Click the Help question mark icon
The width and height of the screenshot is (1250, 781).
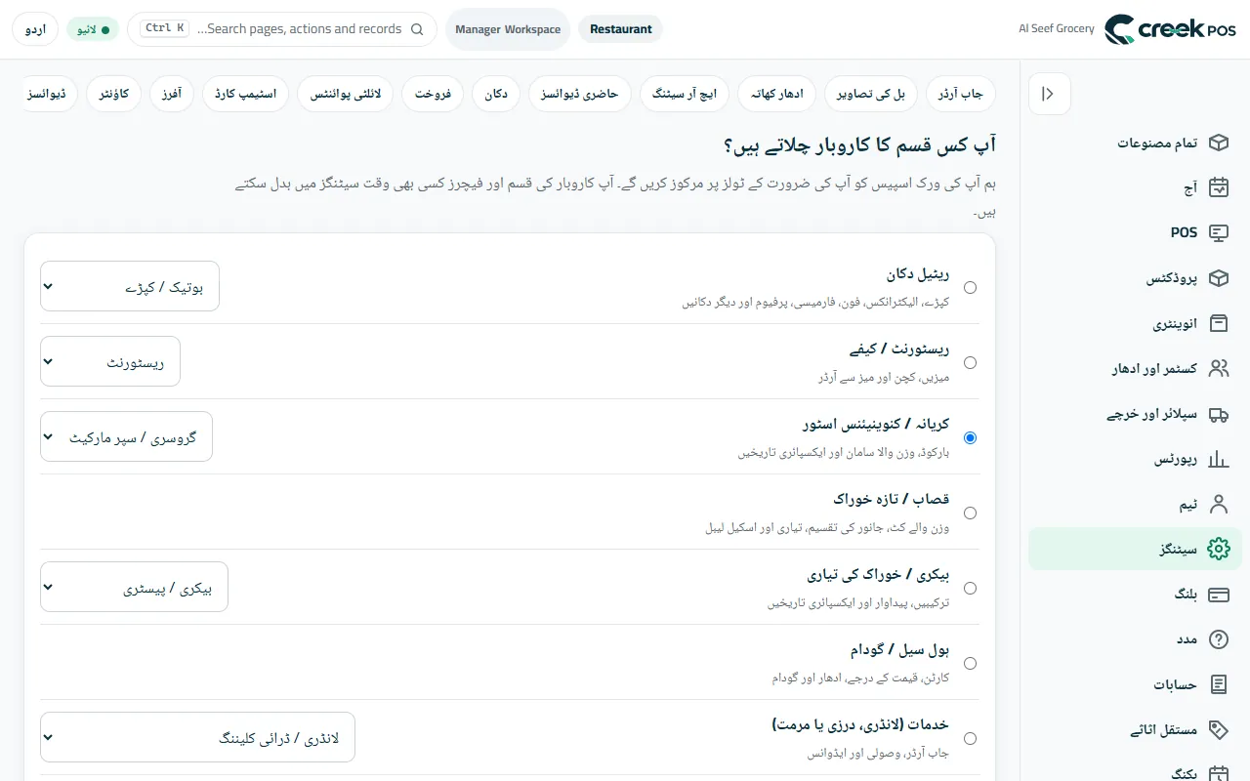1218,639
